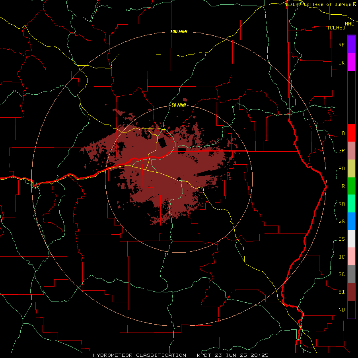The height and width of the screenshot is (358, 358).
Task: Click the BD legend label
Action: 341,169
